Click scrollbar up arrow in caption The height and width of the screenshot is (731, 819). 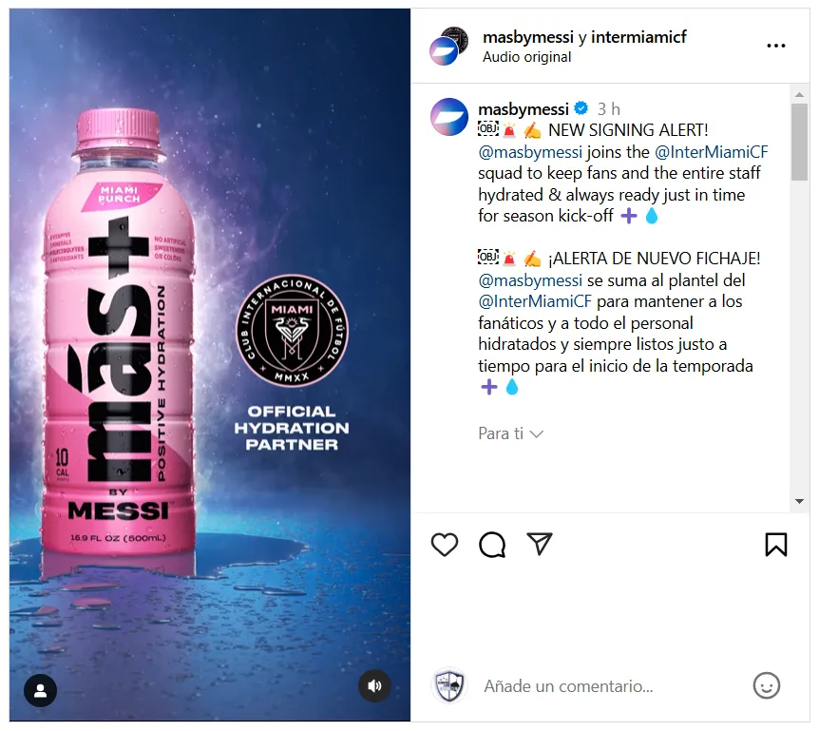pyautogui.click(x=799, y=94)
